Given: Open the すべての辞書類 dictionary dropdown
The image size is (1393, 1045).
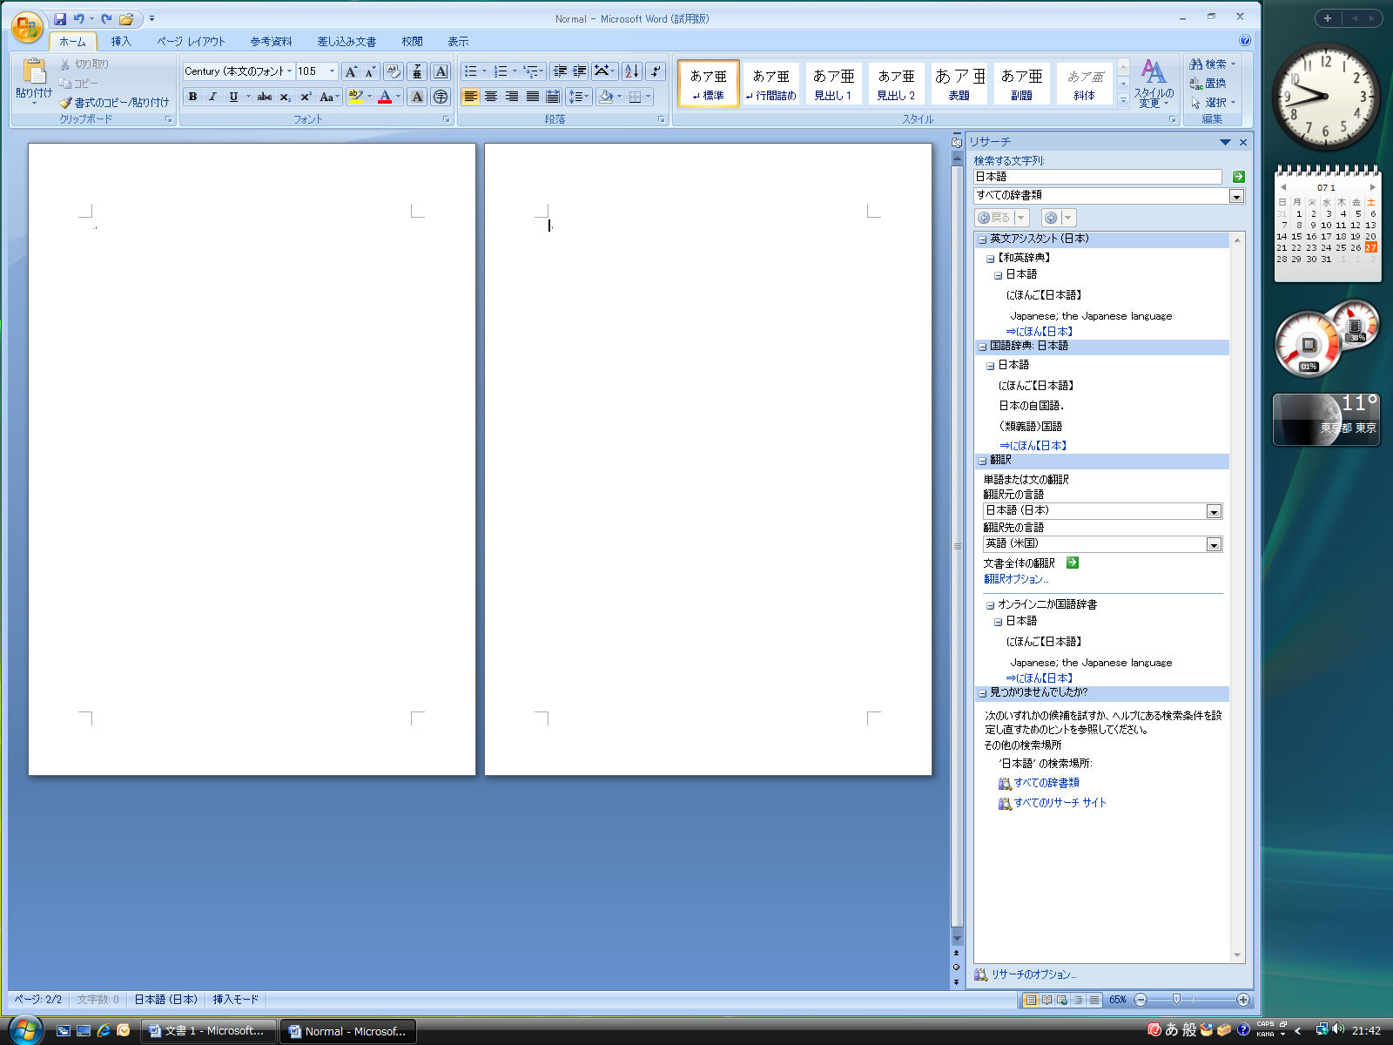Looking at the screenshot, I should [x=1236, y=196].
